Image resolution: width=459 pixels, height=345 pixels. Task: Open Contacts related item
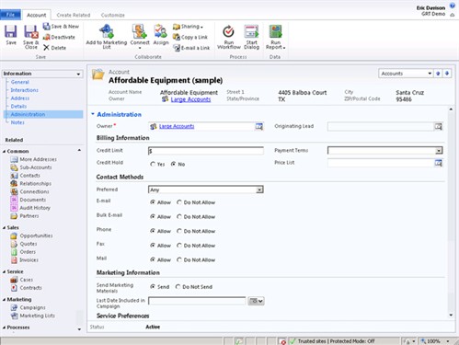click(x=26, y=176)
